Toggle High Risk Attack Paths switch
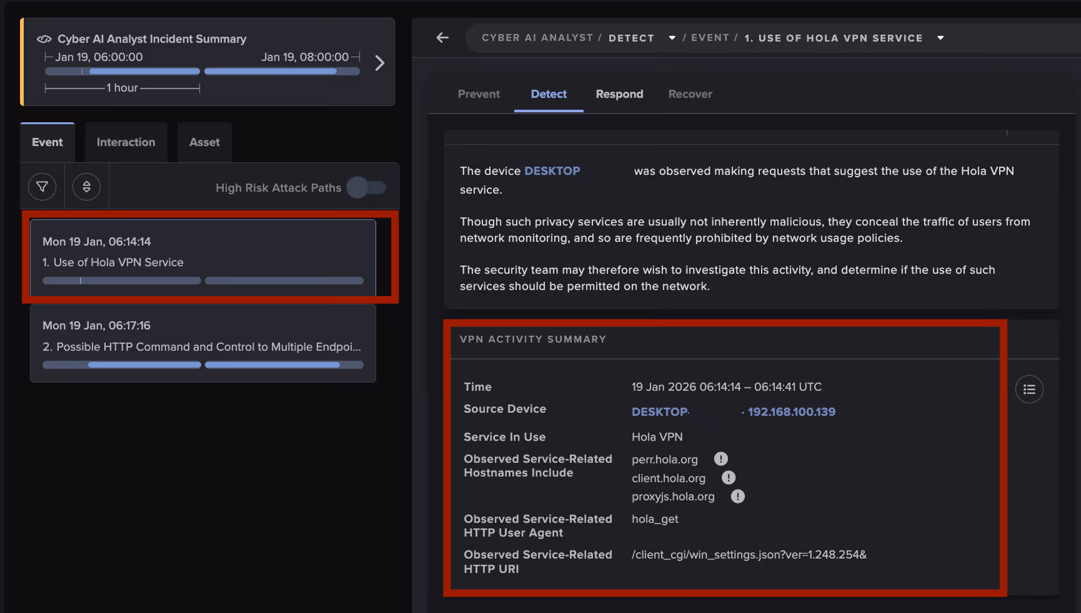Image resolution: width=1081 pixels, height=613 pixels. 366,188
